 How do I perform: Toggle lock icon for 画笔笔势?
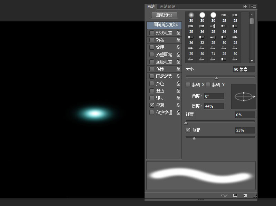[178, 76]
